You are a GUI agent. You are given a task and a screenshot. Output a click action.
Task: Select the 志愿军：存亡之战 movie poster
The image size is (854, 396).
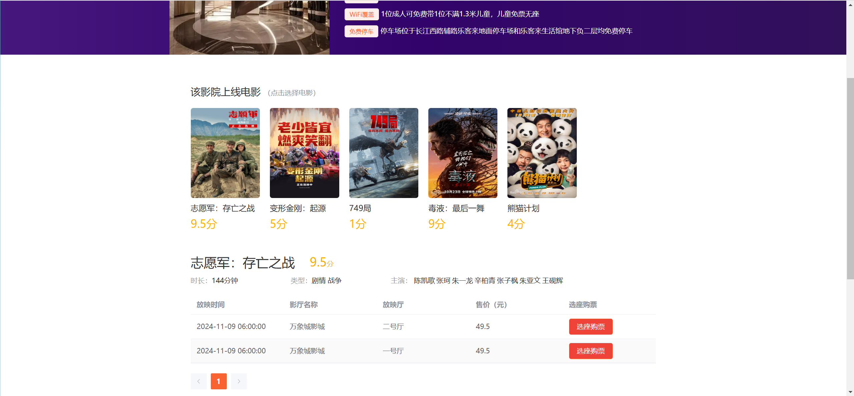[225, 153]
